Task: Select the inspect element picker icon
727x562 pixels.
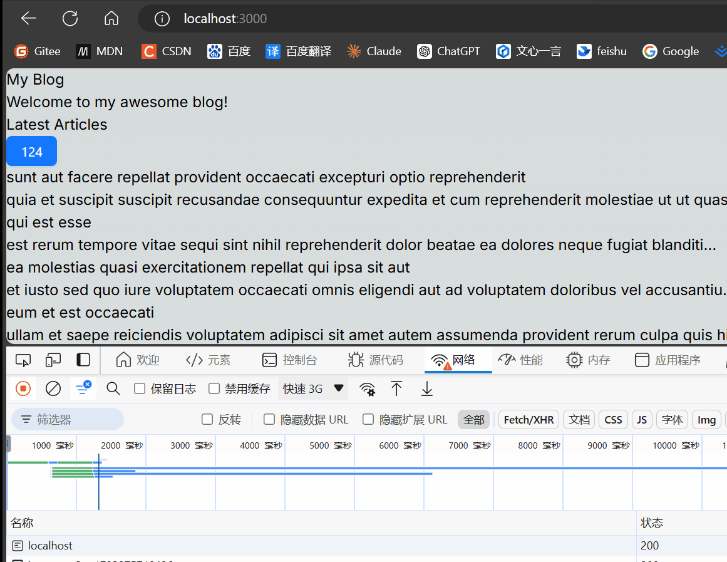Action: [23, 360]
